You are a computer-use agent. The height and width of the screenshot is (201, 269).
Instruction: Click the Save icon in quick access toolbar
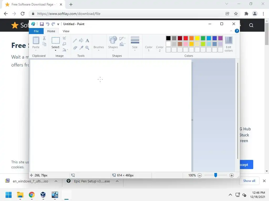pyautogui.click(x=42, y=24)
